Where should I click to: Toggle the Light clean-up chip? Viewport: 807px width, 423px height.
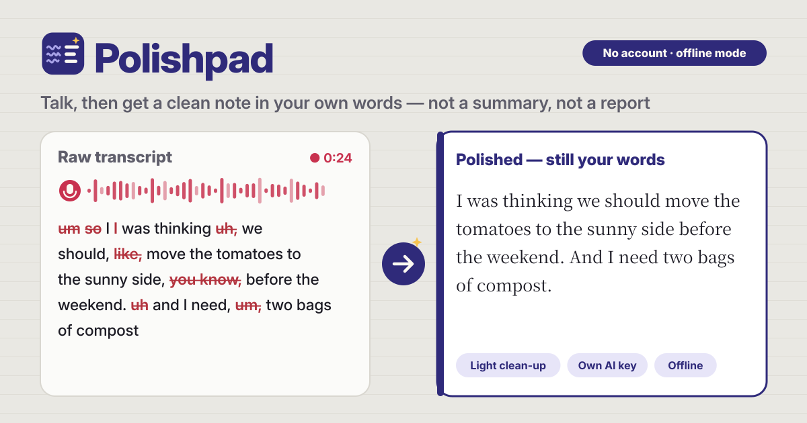(x=508, y=366)
